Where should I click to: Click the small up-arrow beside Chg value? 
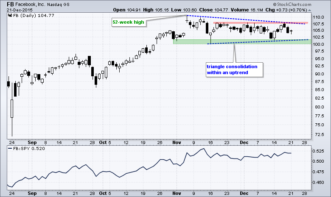pos(309,10)
